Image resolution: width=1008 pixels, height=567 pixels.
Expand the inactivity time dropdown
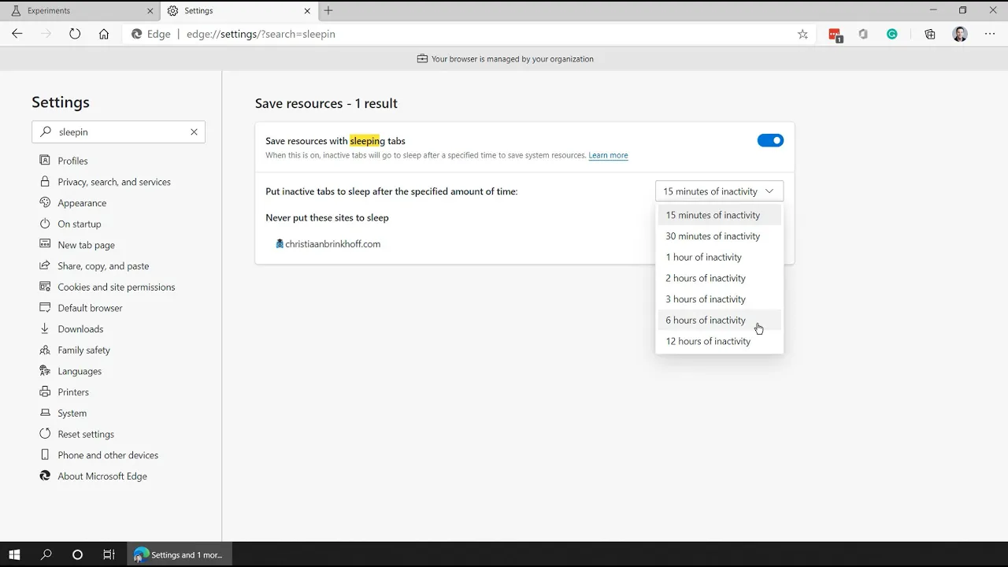(x=719, y=191)
